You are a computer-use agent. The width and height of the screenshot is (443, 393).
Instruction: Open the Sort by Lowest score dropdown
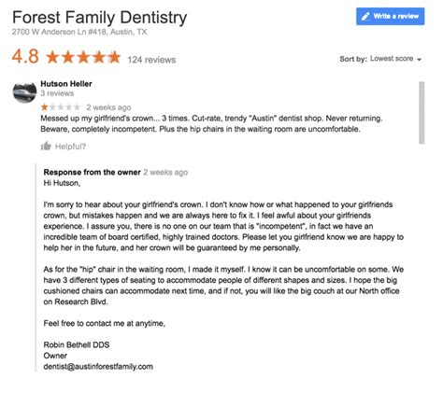coord(395,59)
